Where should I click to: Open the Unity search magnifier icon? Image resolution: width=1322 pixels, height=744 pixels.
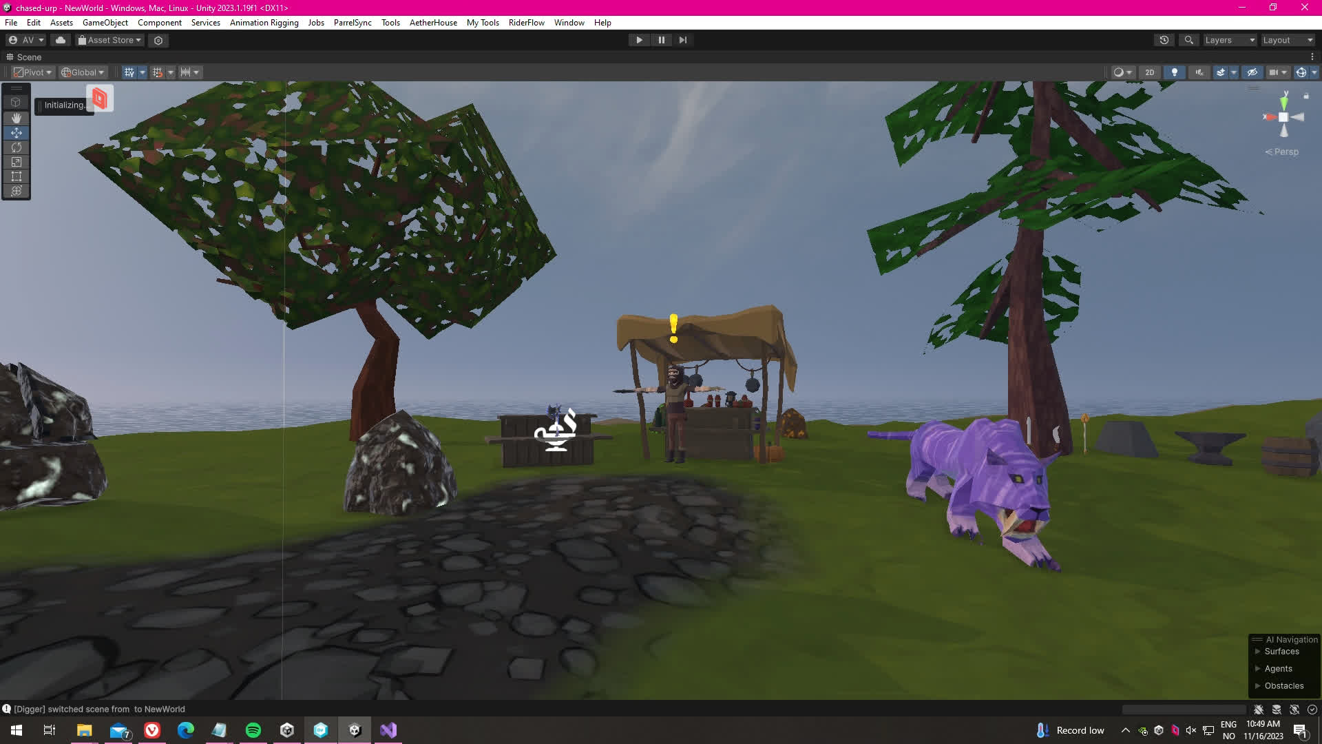[x=1188, y=40]
